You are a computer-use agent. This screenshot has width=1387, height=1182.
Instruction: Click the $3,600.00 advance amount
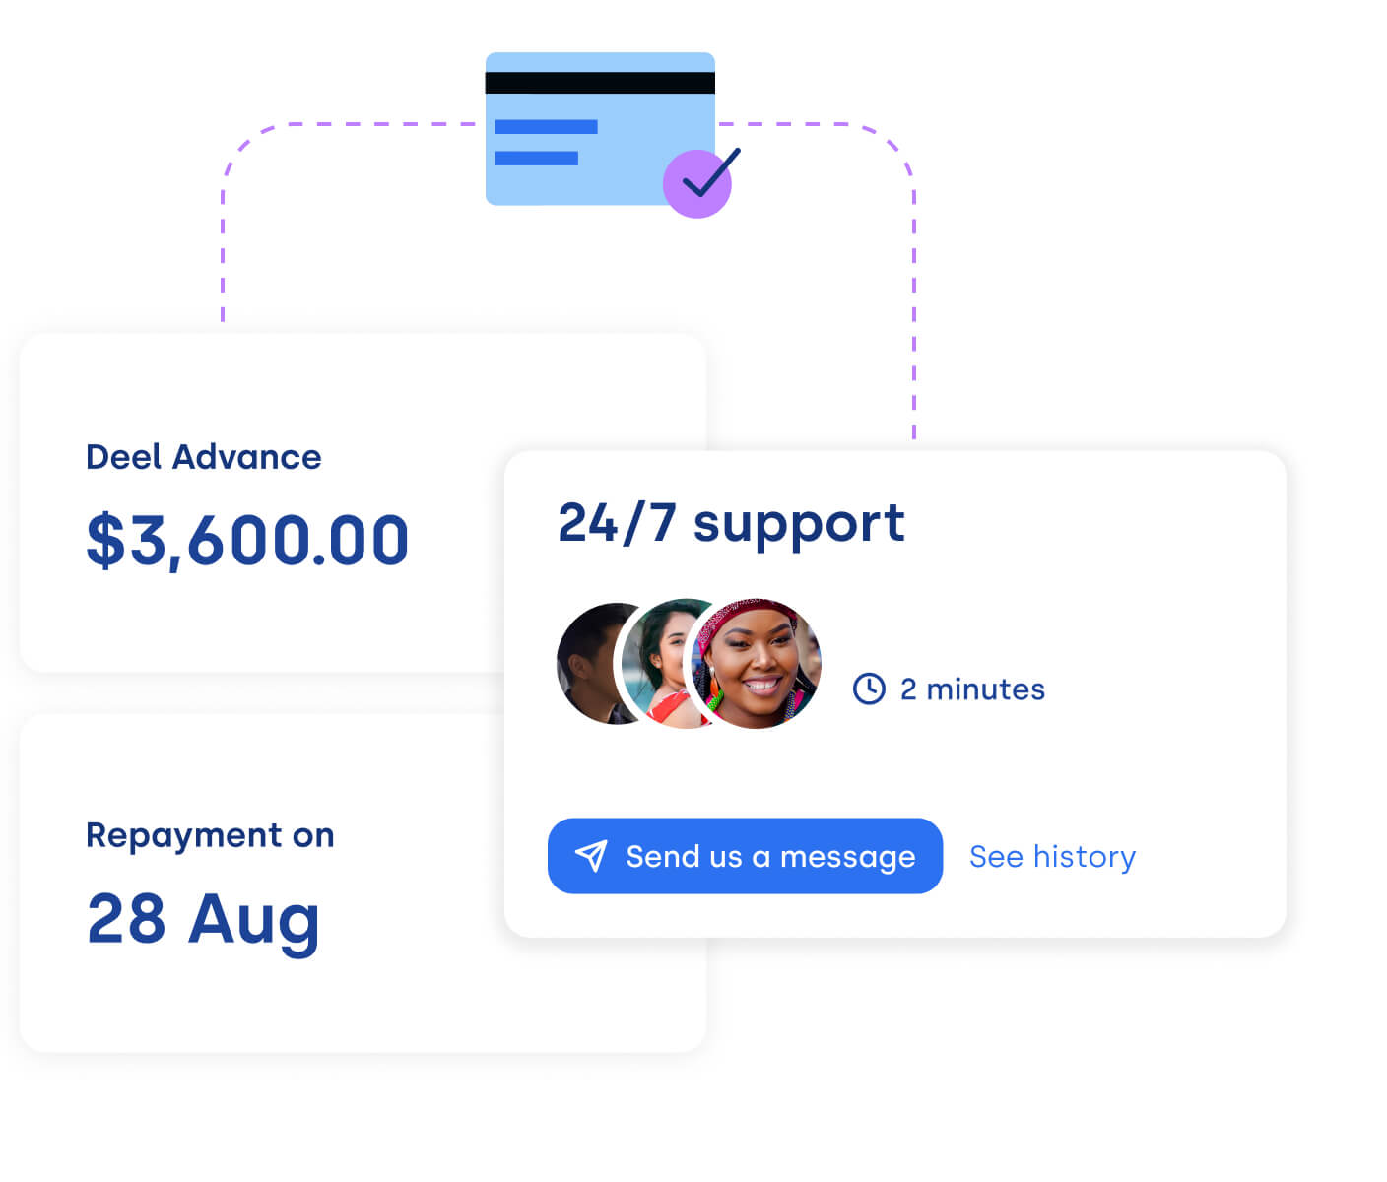click(247, 540)
